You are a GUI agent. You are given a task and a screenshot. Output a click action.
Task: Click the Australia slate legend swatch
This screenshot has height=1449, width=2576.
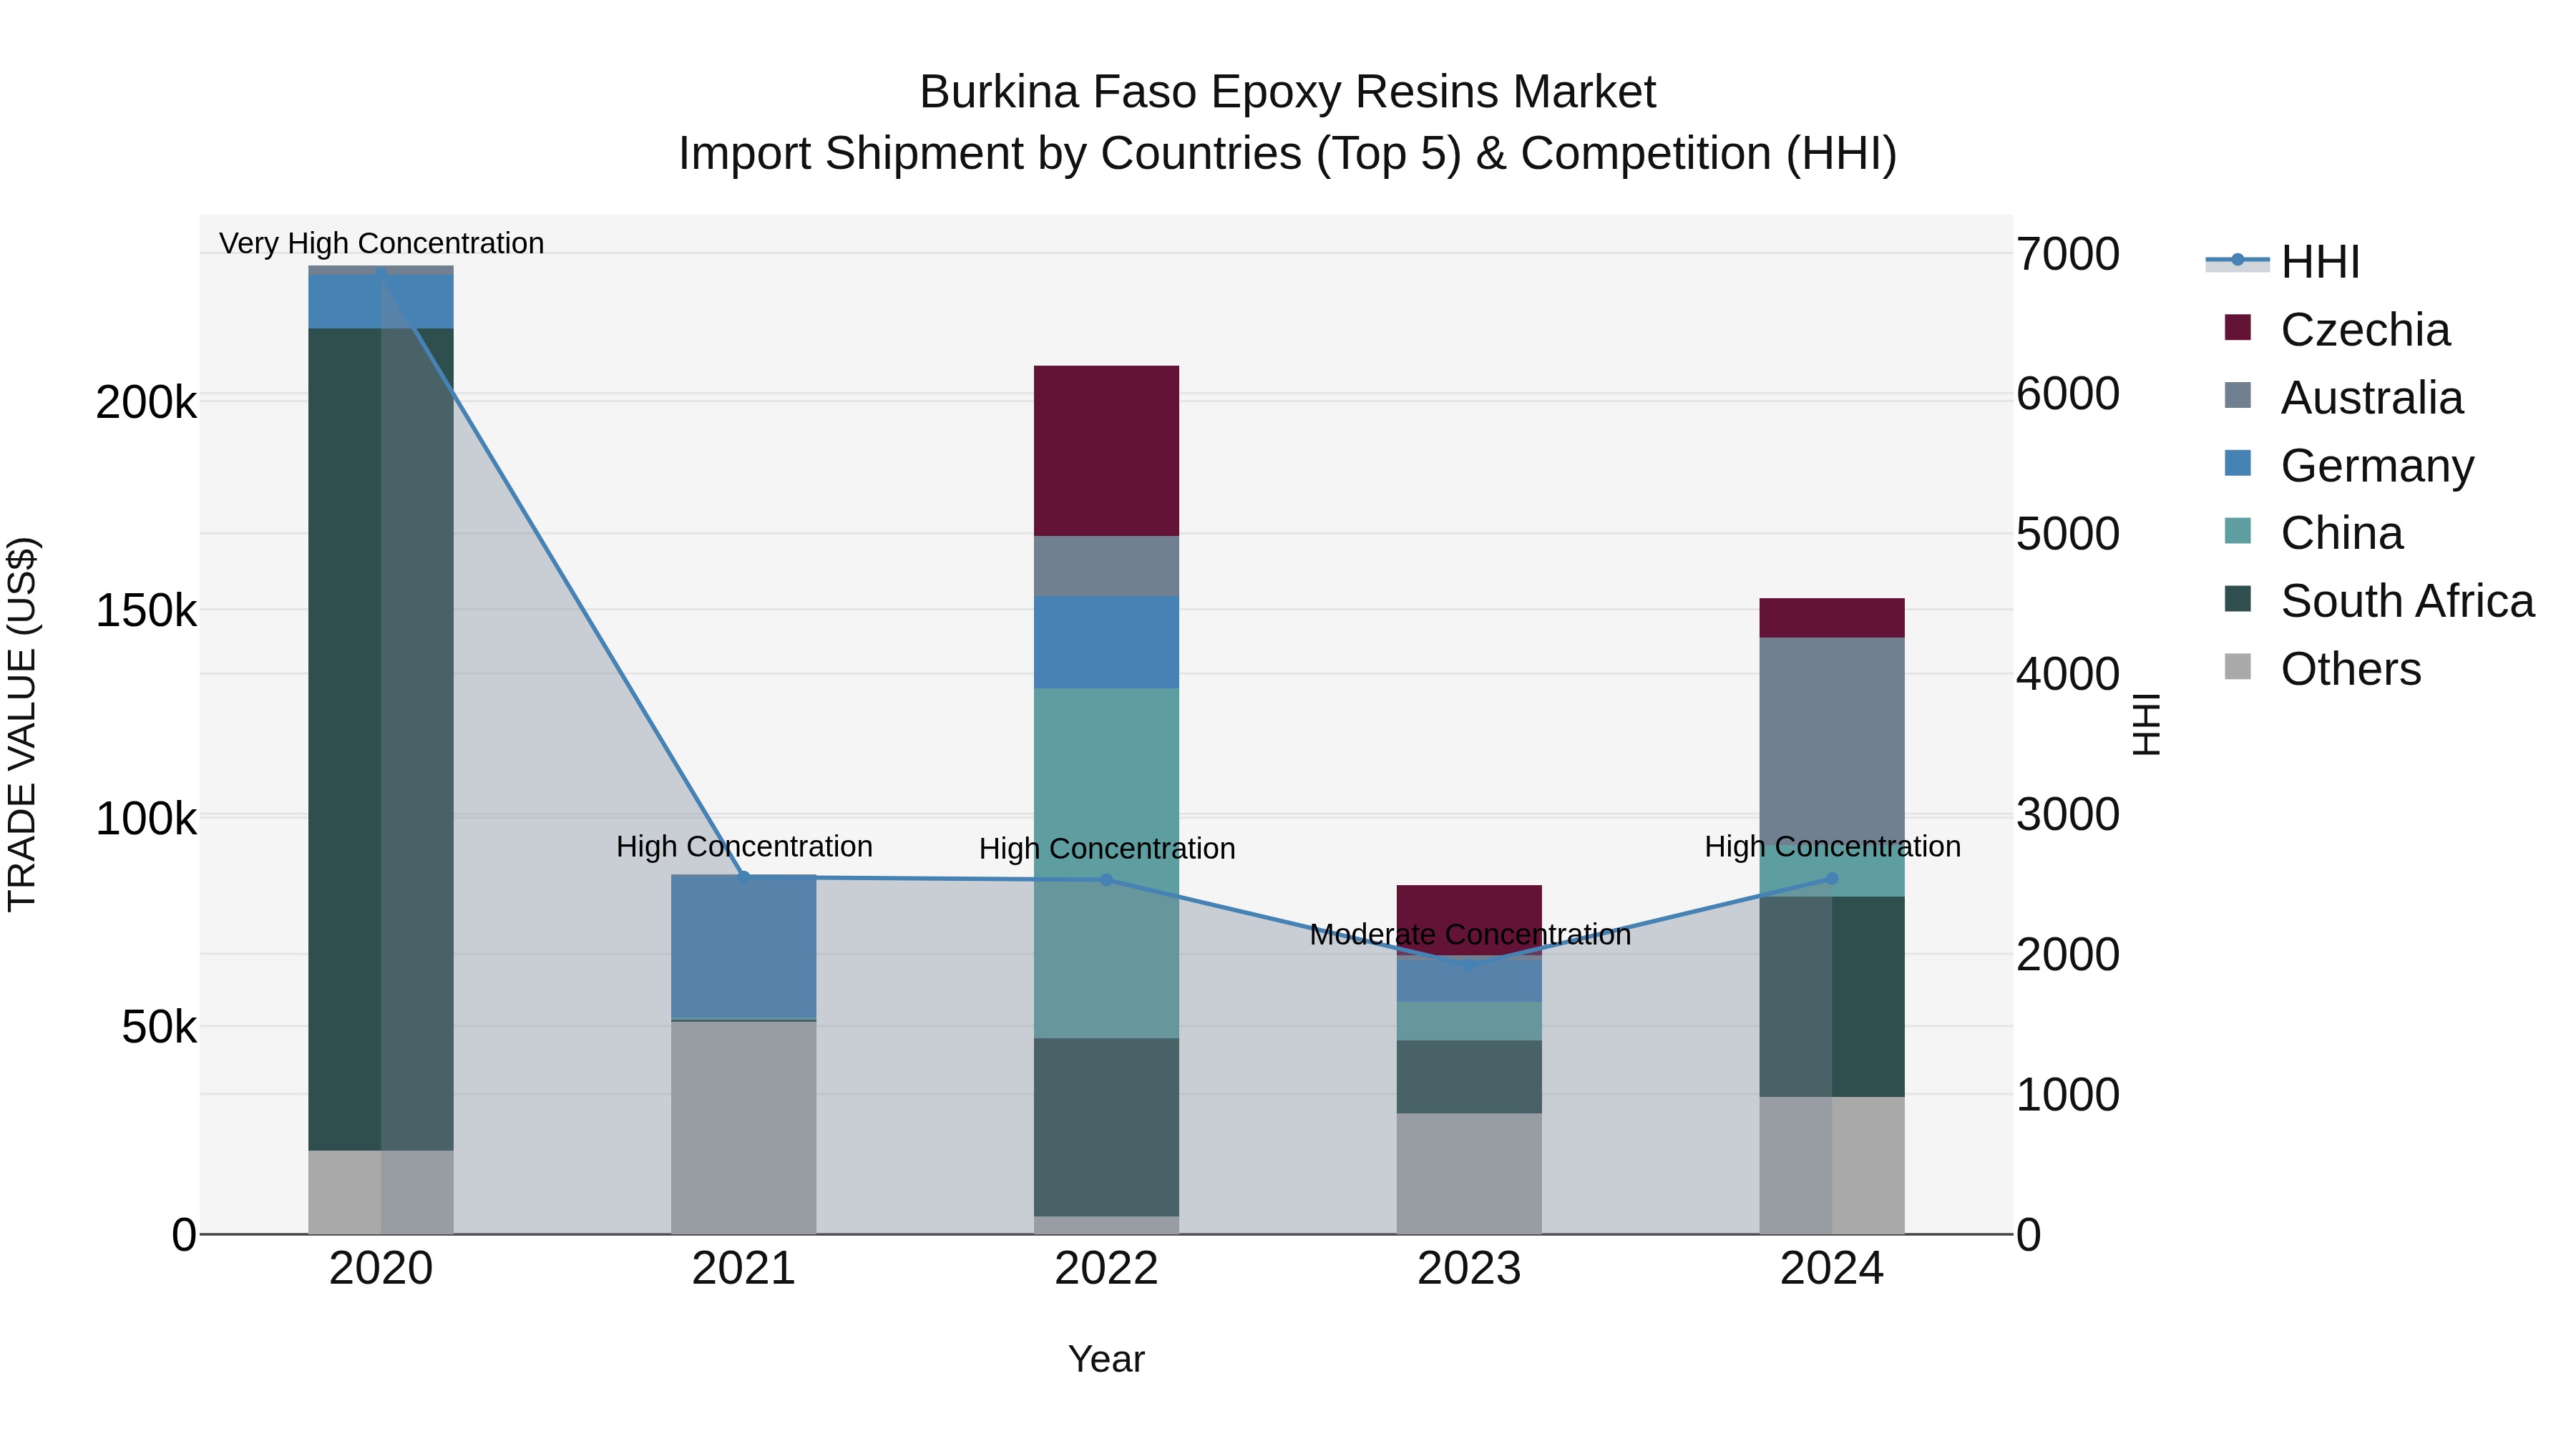click(x=2238, y=396)
